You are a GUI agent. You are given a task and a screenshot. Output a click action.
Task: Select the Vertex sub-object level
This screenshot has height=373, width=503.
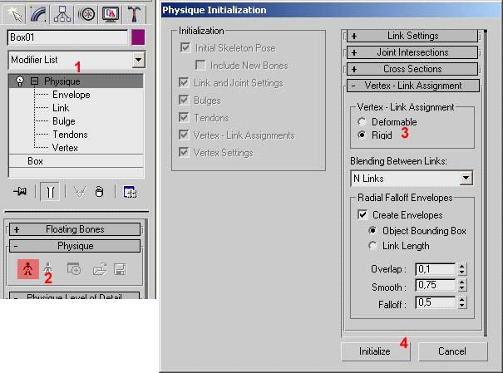pyautogui.click(x=64, y=147)
